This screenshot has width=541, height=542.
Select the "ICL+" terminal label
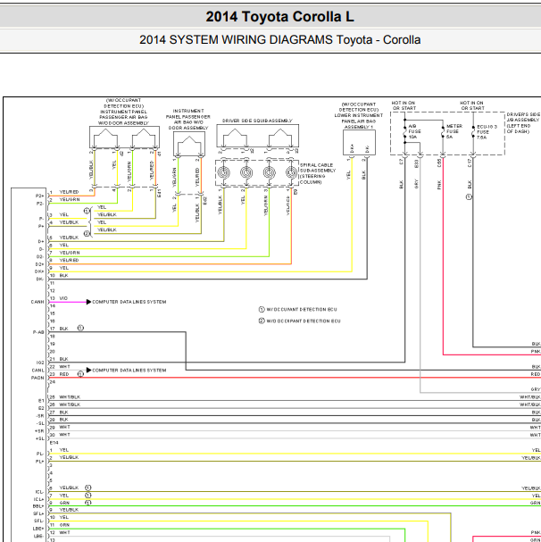pos(39,500)
